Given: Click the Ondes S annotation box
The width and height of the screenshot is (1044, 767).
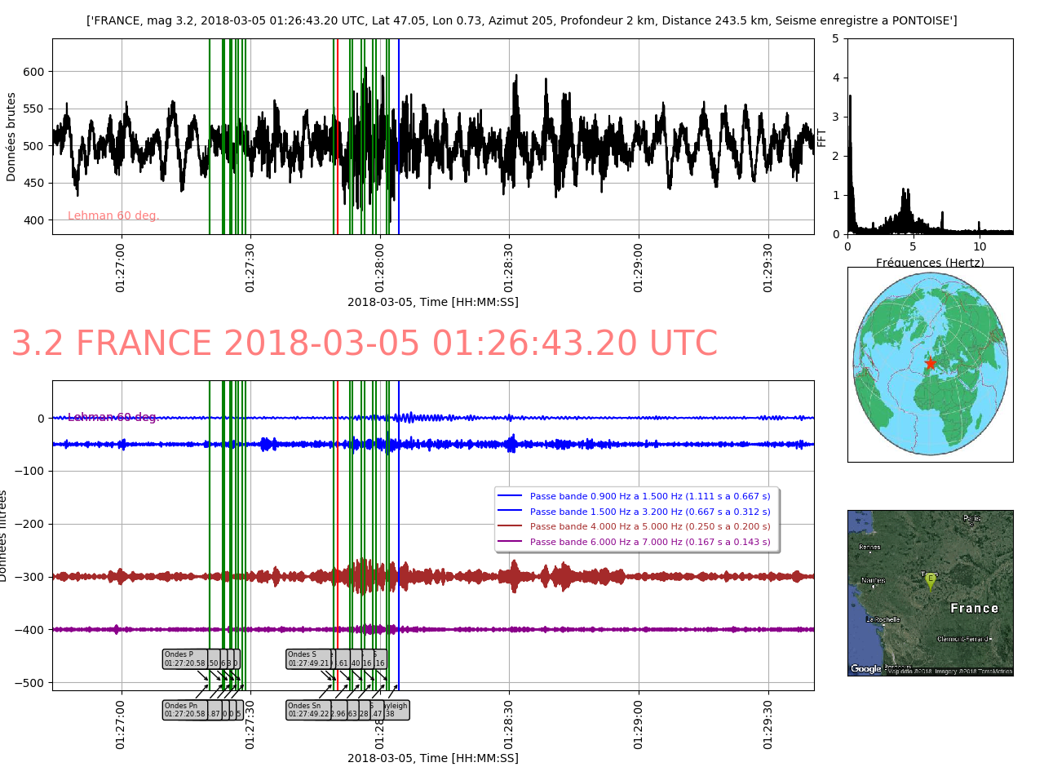Looking at the screenshot, I should (x=307, y=659).
